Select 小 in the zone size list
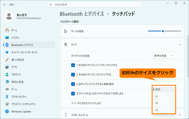The width and height of the screenshot is (189, 119). coord(164,96)
